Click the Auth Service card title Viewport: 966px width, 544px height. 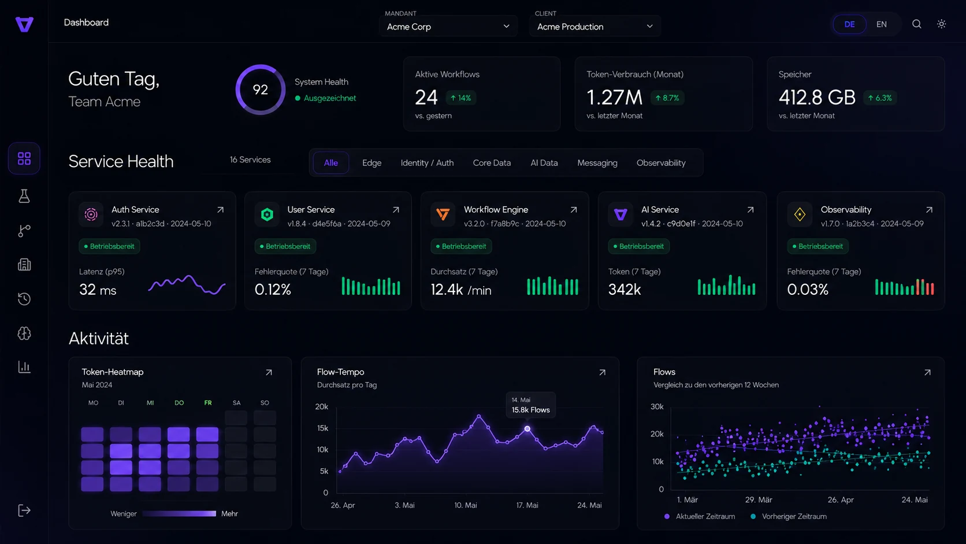click(x=135, y=210)
